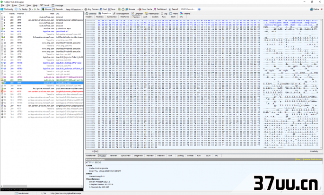The height and width of the screenshot is (195, 324).
Task: Click the Header Definitions link
Action: coord(312,159)
